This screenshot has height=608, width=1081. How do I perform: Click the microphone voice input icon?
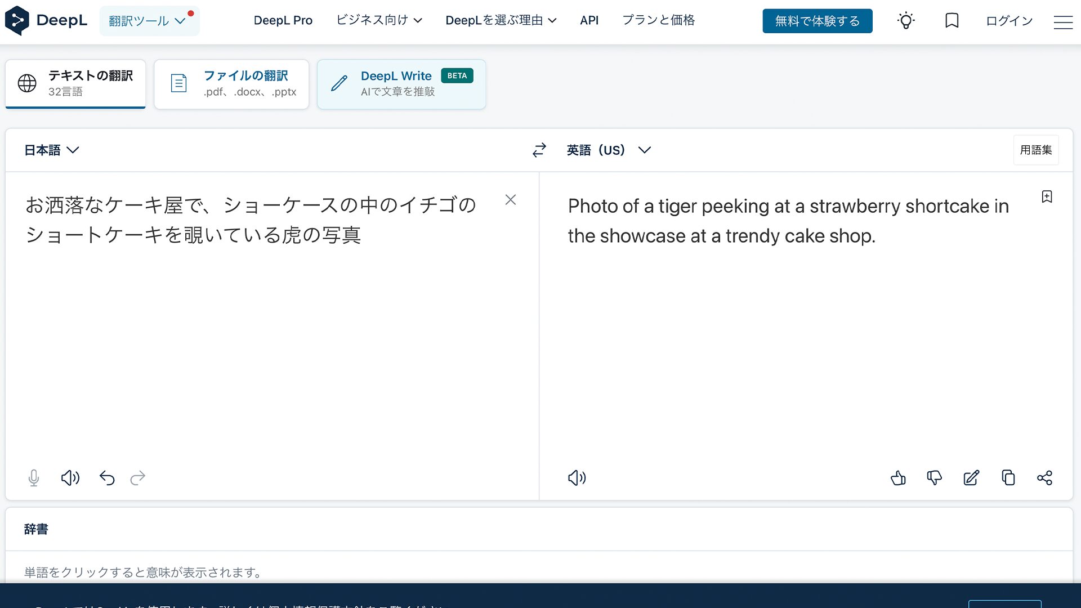(34, 478)
